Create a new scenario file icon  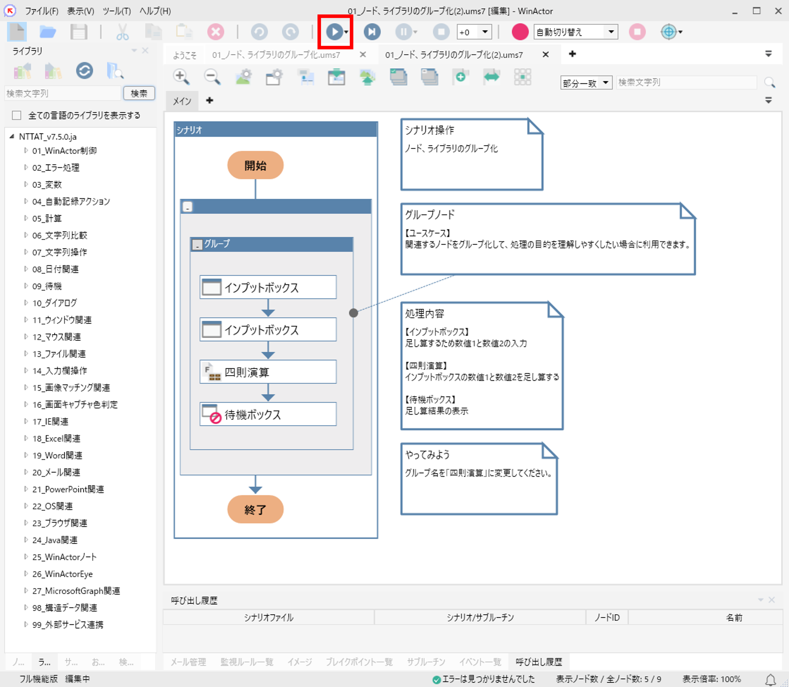17,31
